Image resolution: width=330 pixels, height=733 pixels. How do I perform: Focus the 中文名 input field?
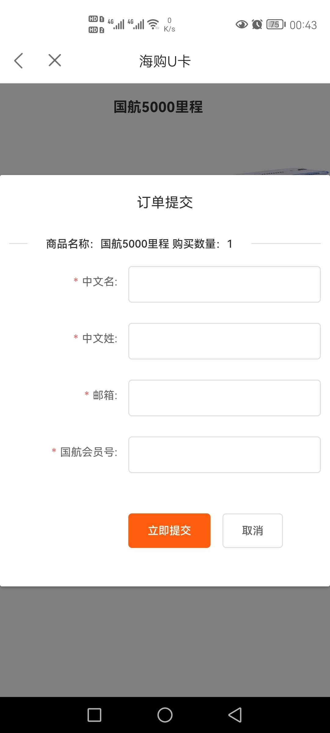click(x=224, y=284)
